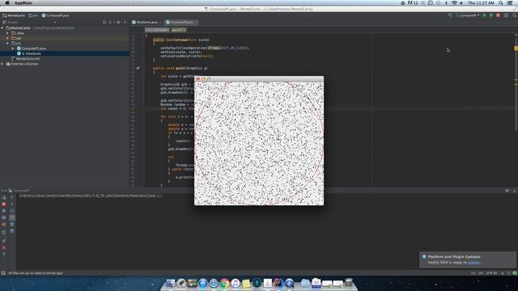Switch to ComputePi.java editor tab
Viewport: 518px width, 291px height.
180,22
